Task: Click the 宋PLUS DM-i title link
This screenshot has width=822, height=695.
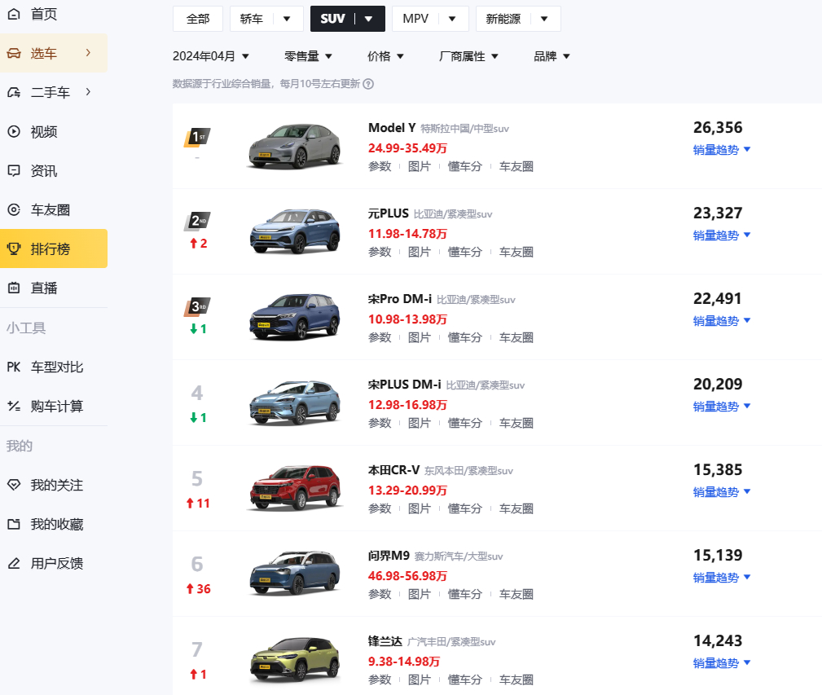Action: 404,385
